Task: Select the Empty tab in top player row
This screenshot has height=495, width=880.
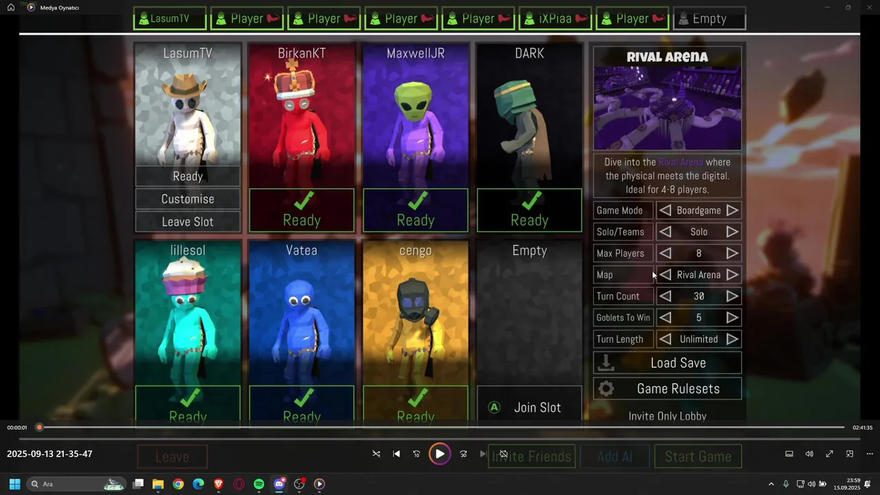Action: 709,19
